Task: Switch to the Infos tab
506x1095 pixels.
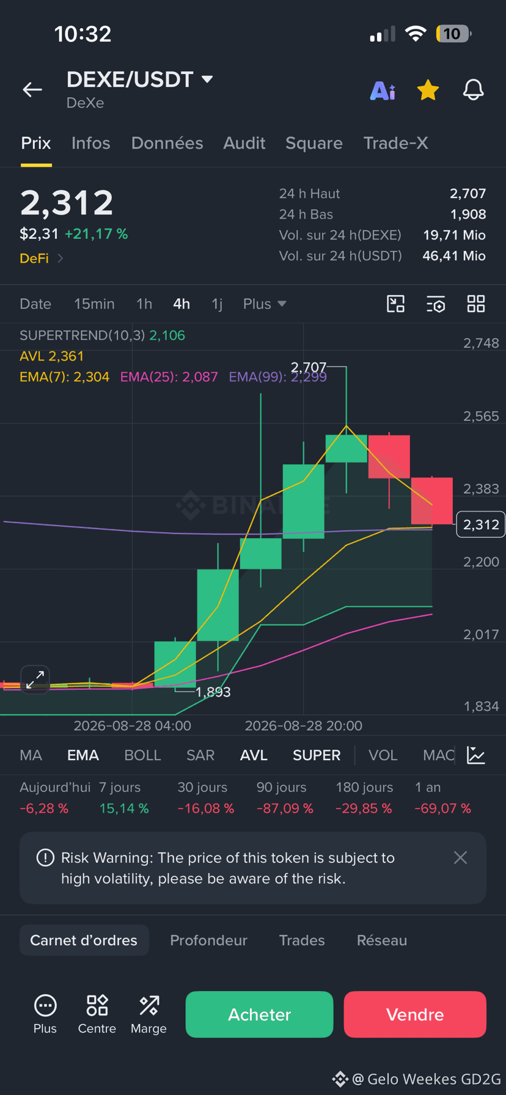Action: (x=90, y=143)
